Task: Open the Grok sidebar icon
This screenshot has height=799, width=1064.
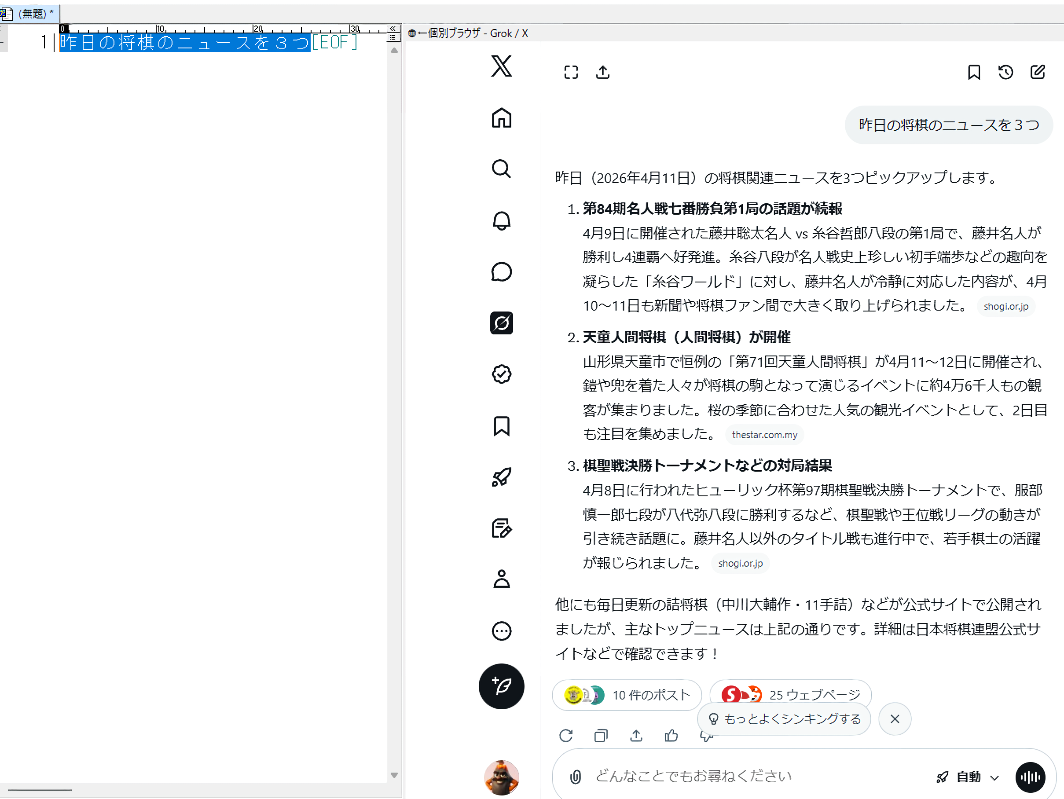Action: pyautogui.click(x=501, y=323)
